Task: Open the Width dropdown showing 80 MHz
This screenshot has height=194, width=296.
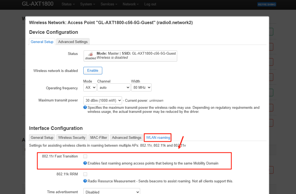Action: 141,87
